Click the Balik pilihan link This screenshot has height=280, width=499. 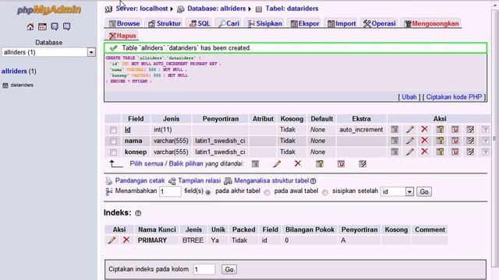(186, 163)
